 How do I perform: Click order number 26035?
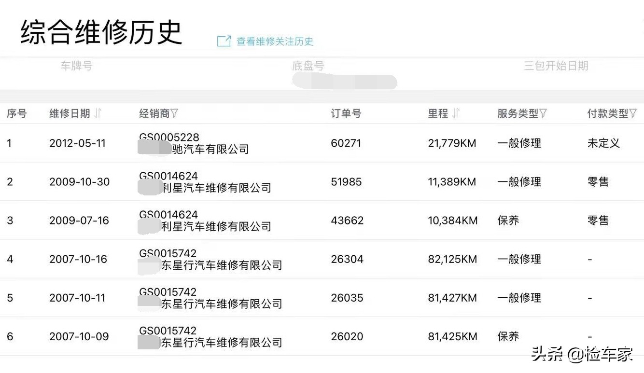347,298
